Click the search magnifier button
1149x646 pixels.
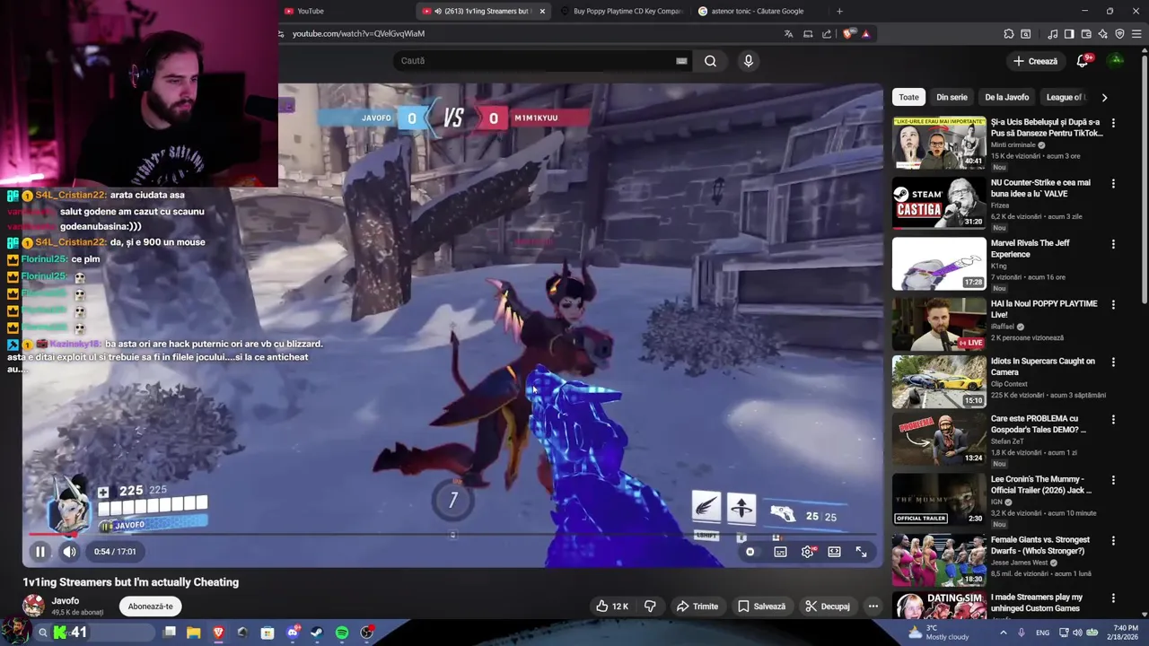710,61
